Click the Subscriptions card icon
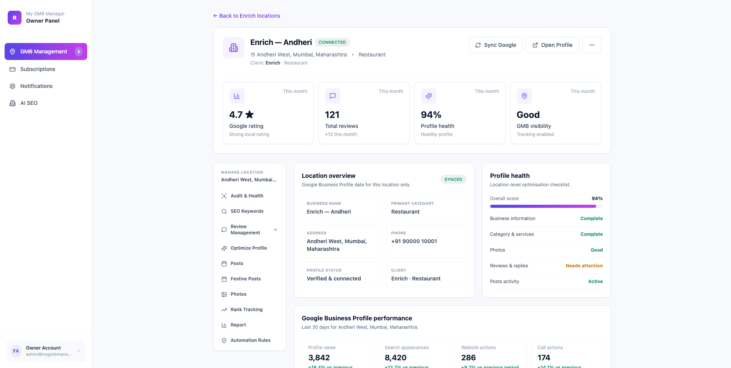 (x=12, y=69)
